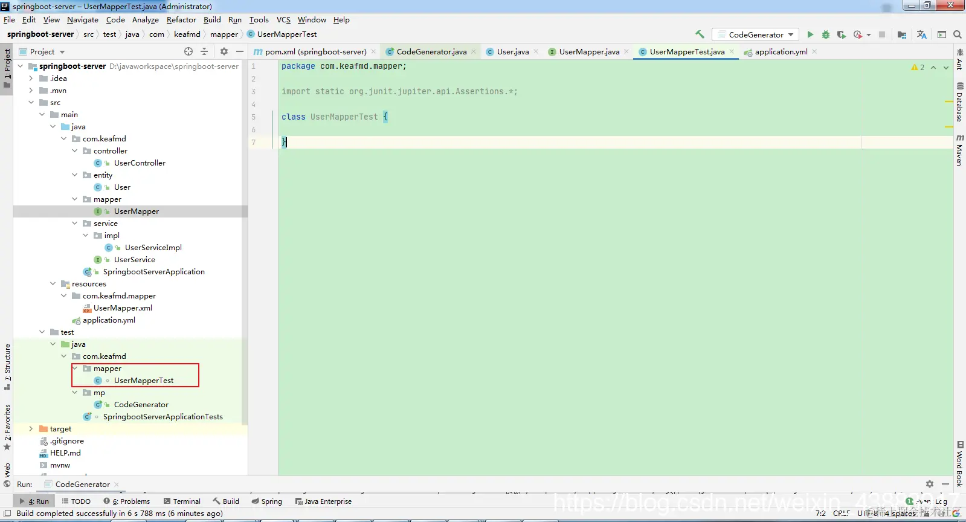Open the Navigate menu

[x=82, y=20]
